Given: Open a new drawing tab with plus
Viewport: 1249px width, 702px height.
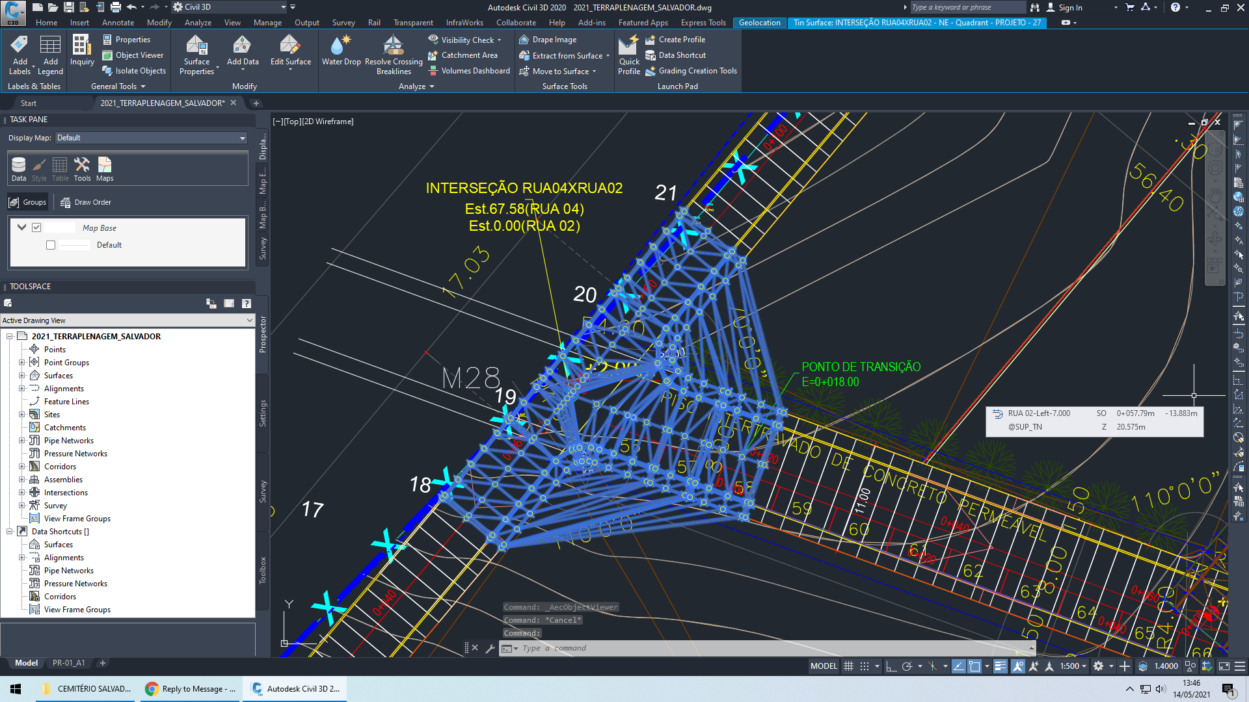Looking at the screenshot, I should click(256, 103).
